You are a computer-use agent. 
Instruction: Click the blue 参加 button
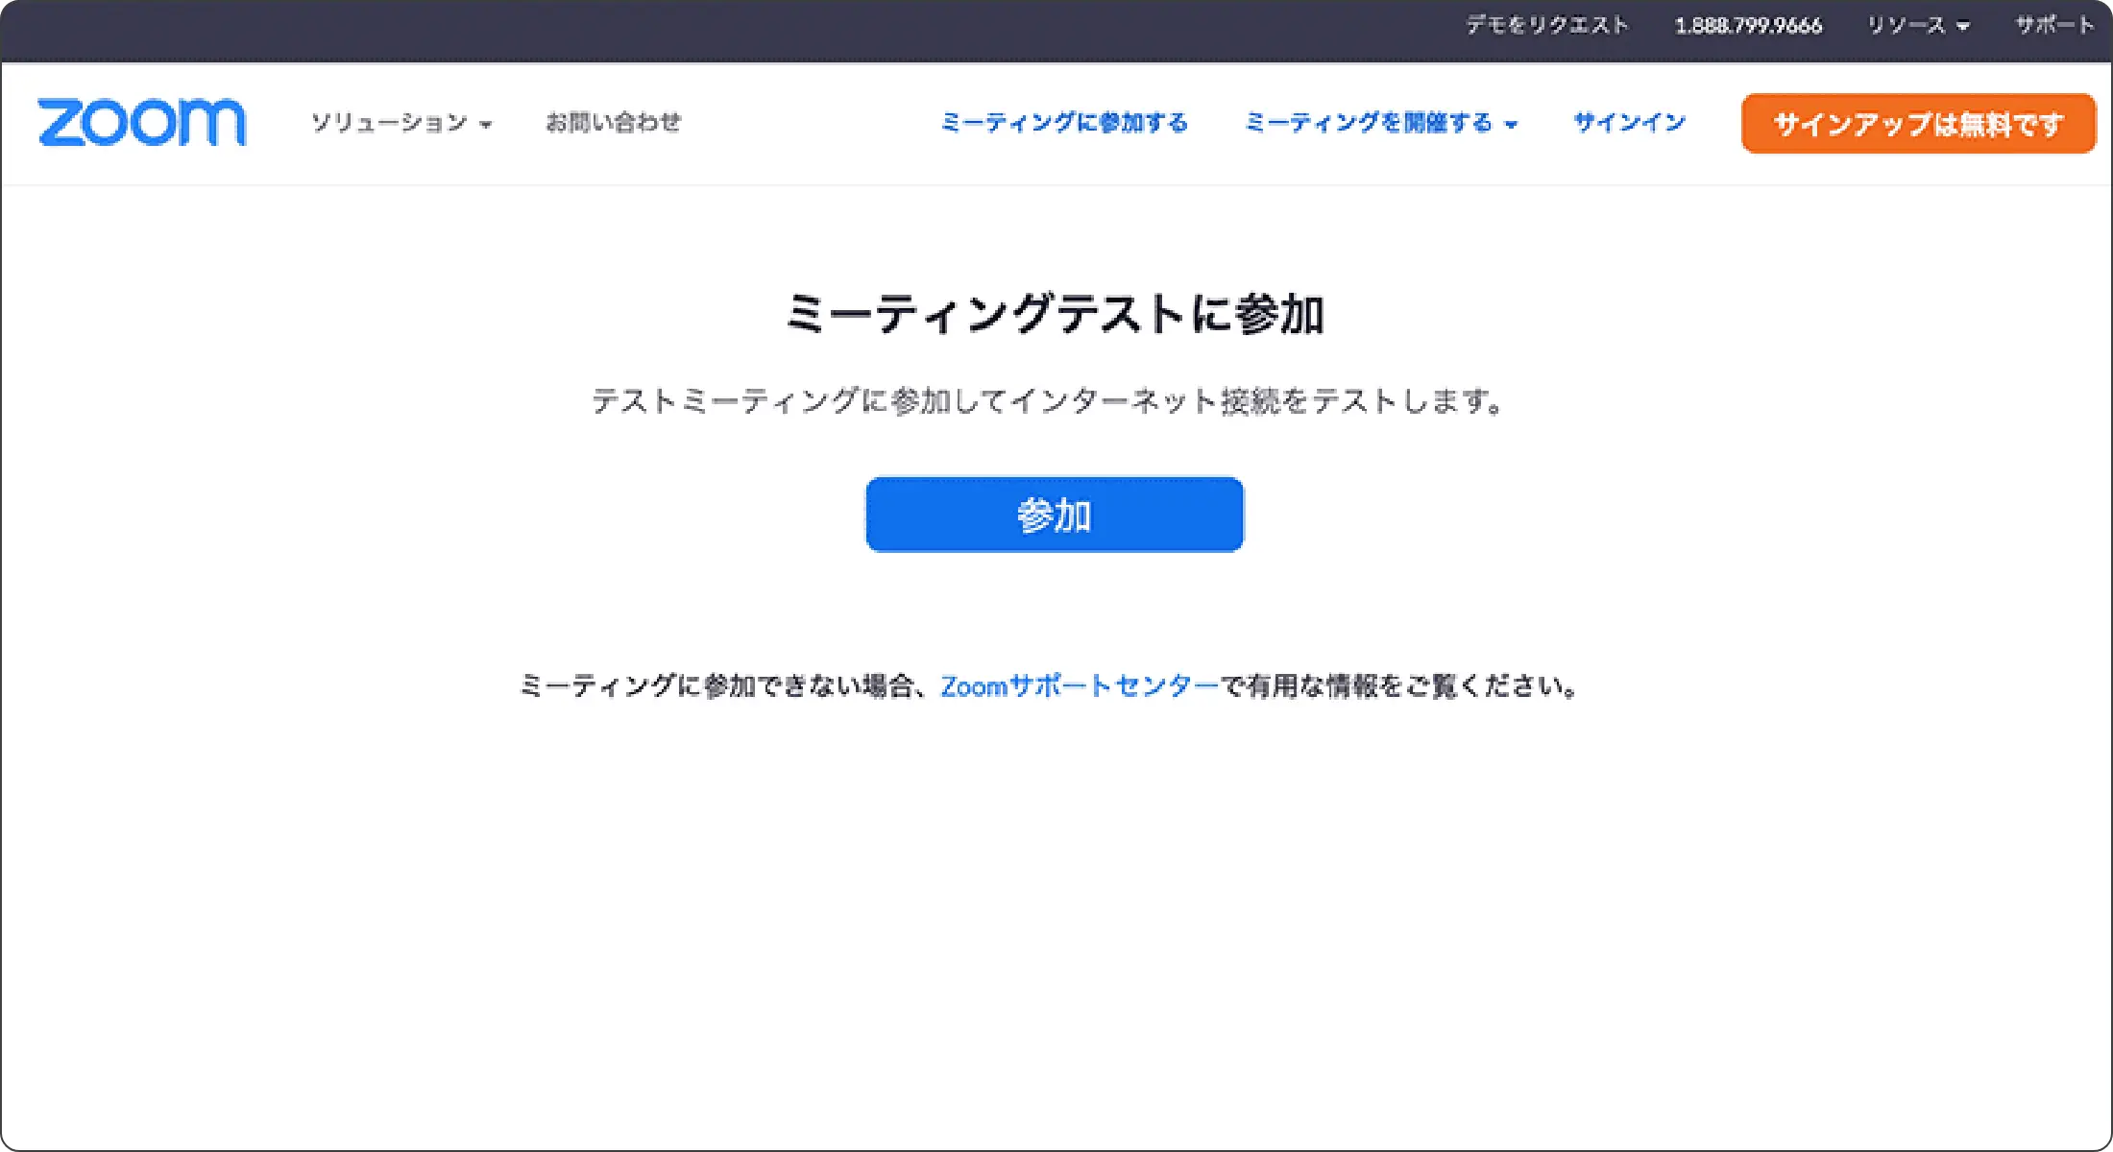click(x=1055, y=515)
